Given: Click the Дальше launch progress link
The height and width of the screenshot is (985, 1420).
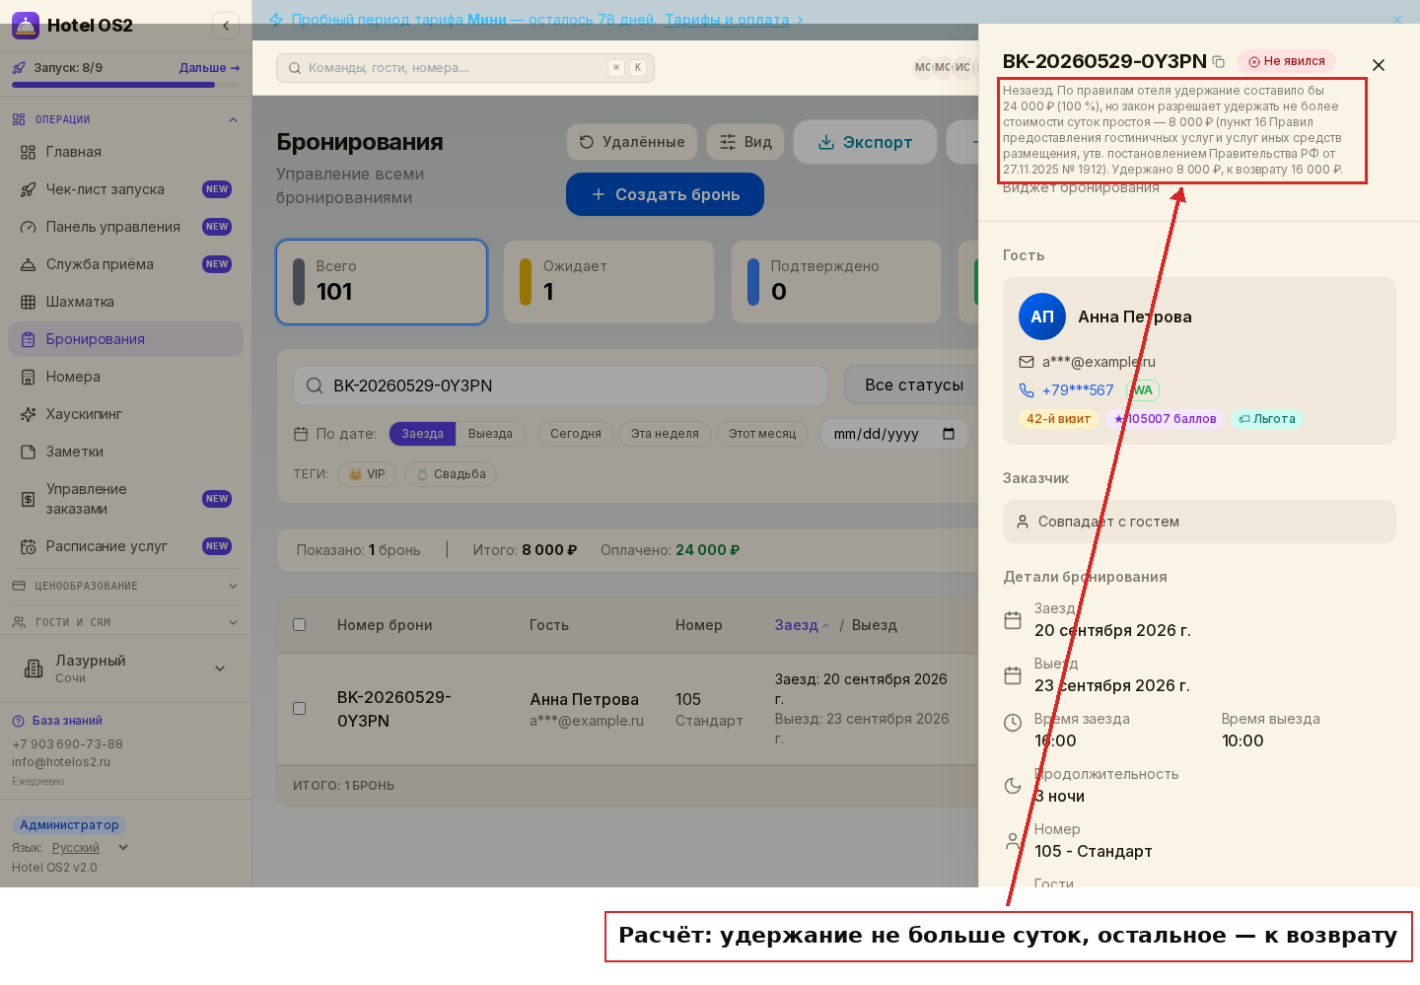Looking at the screenshot, I should tap(209, 68).
